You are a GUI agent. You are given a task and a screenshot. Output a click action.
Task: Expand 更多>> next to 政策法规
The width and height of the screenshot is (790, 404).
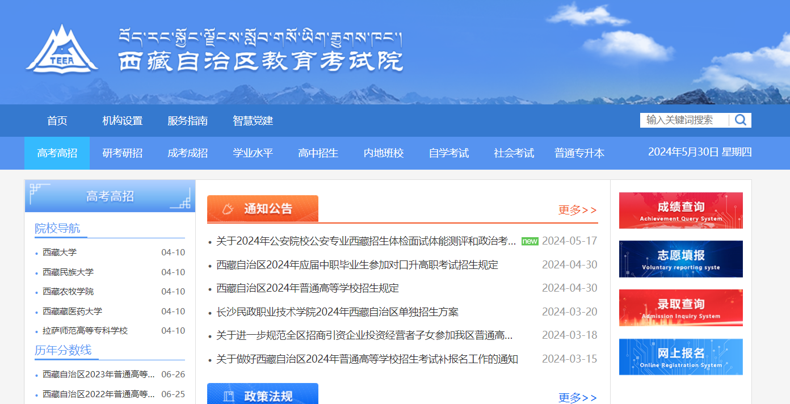(577, 398)
